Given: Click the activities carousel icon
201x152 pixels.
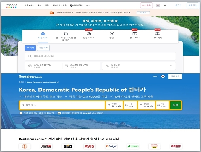Looking at the screenshot, I should point(158,34).
